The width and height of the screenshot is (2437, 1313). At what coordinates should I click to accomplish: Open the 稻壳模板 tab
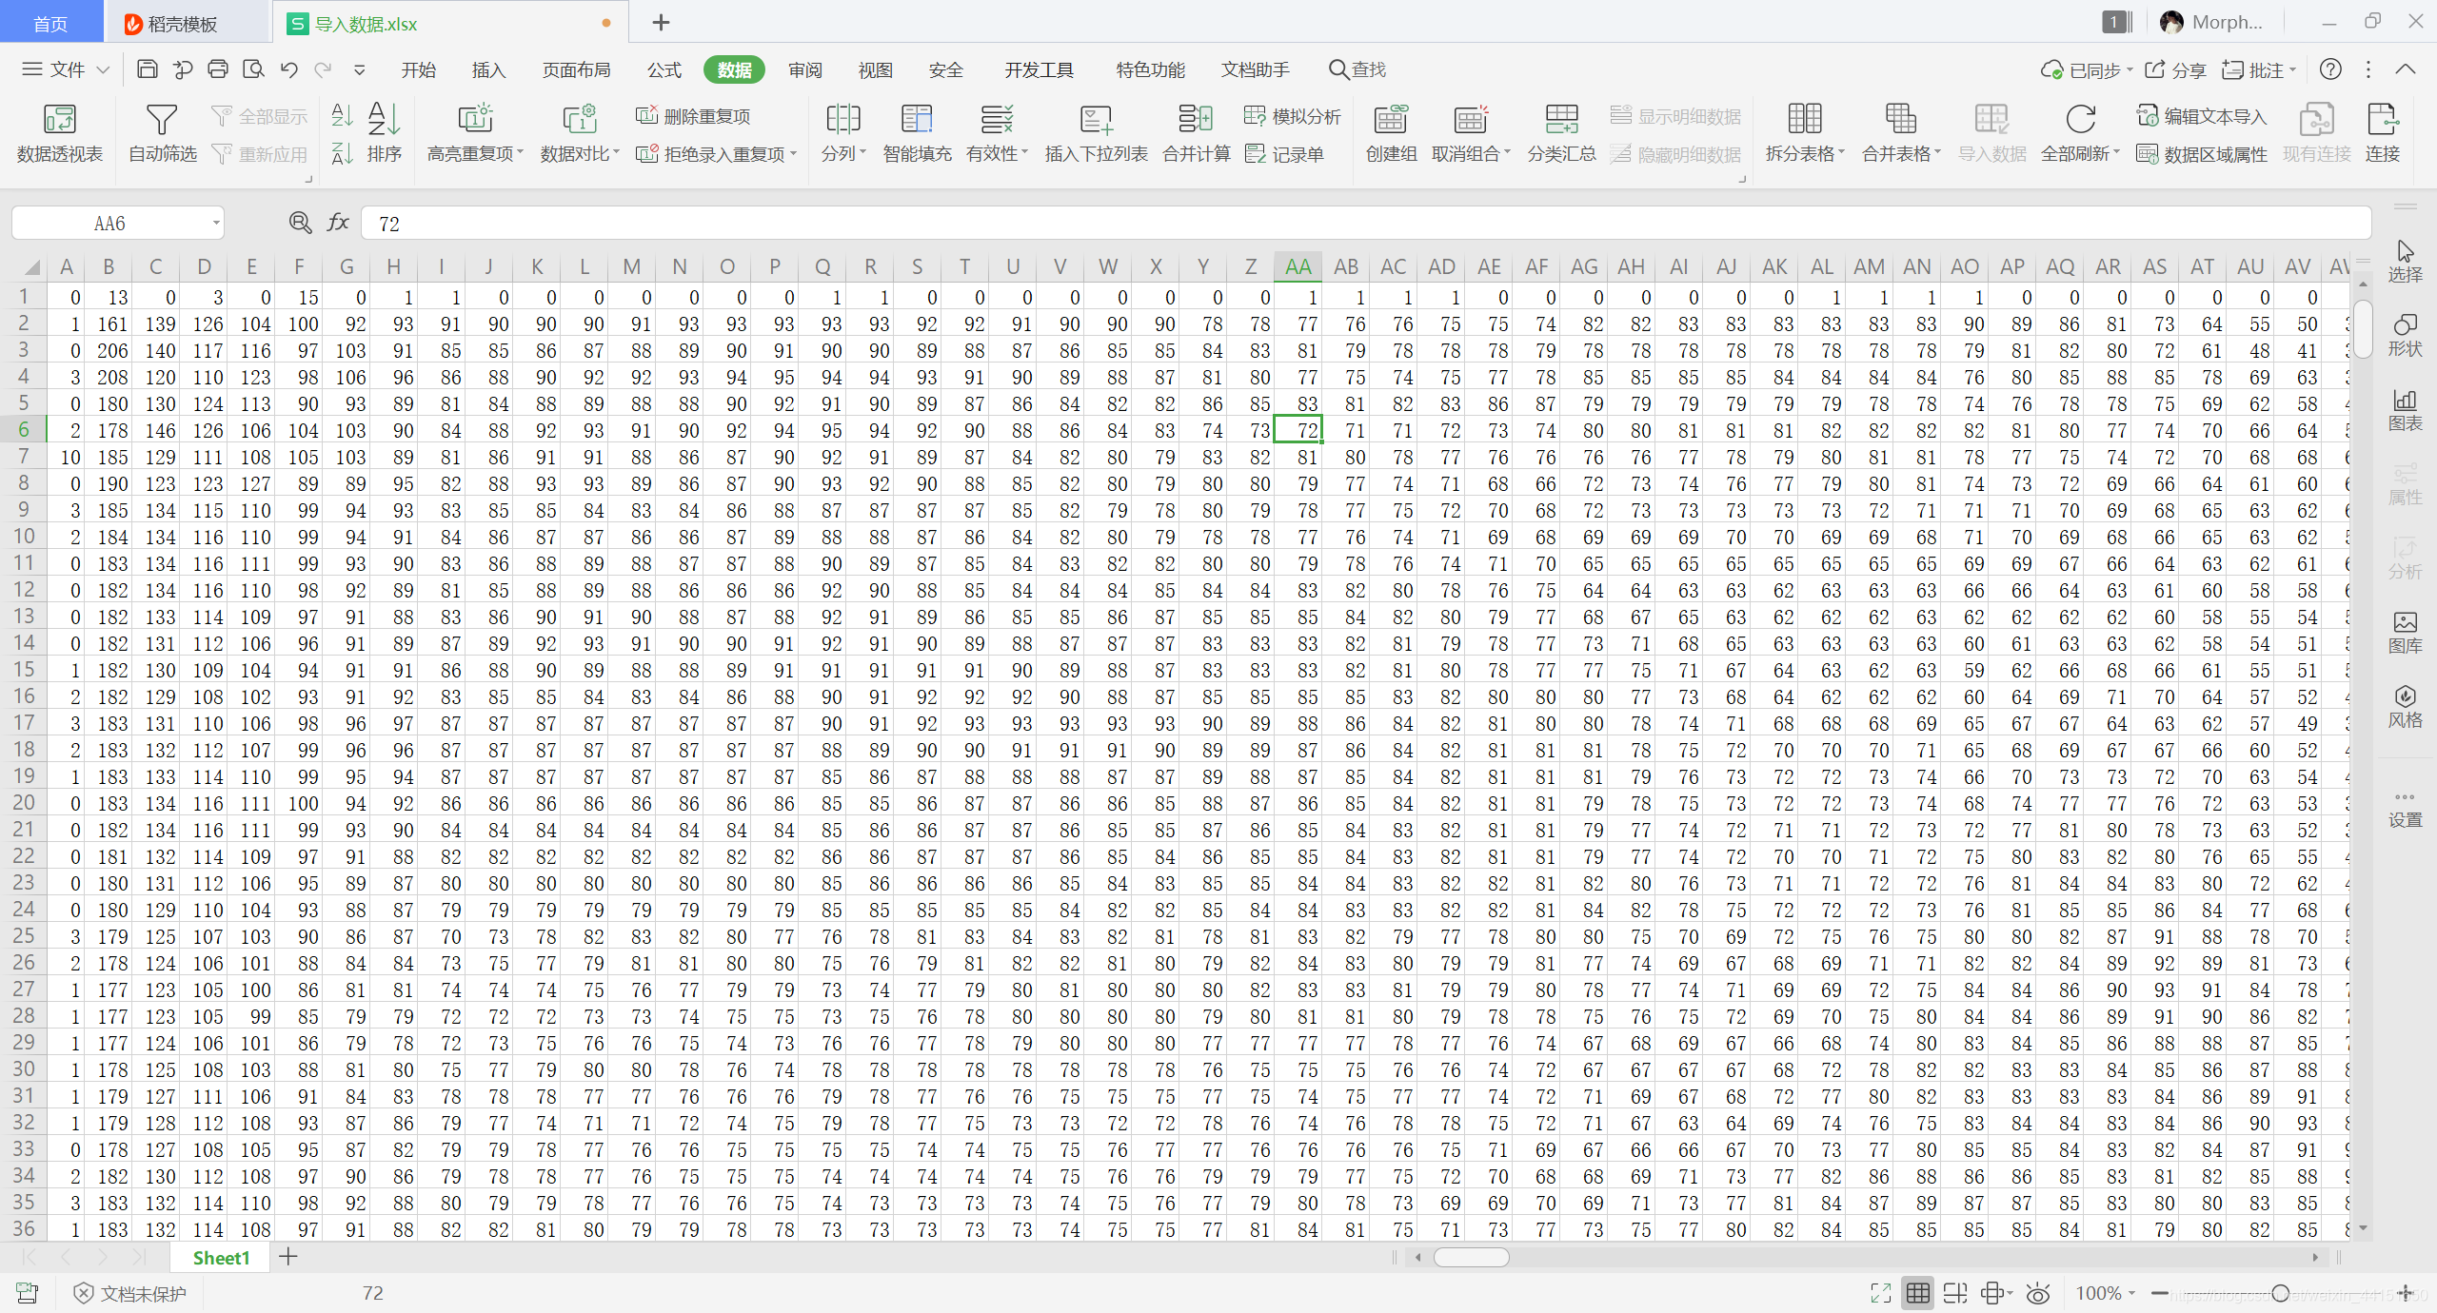click(x=183, y=24)
